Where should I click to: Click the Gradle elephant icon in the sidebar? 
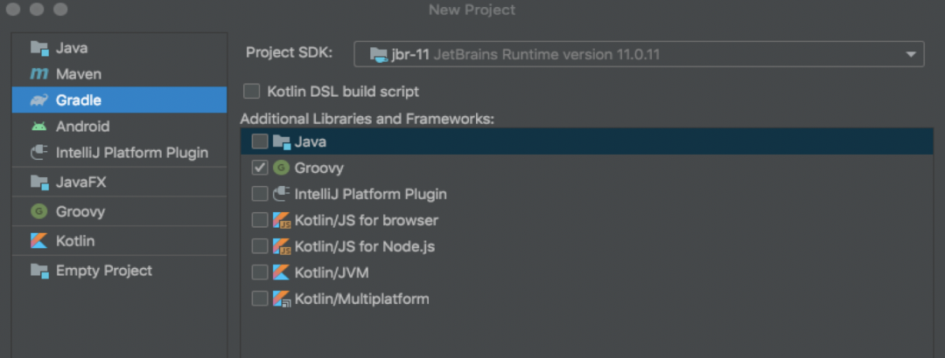pos(39,100)
